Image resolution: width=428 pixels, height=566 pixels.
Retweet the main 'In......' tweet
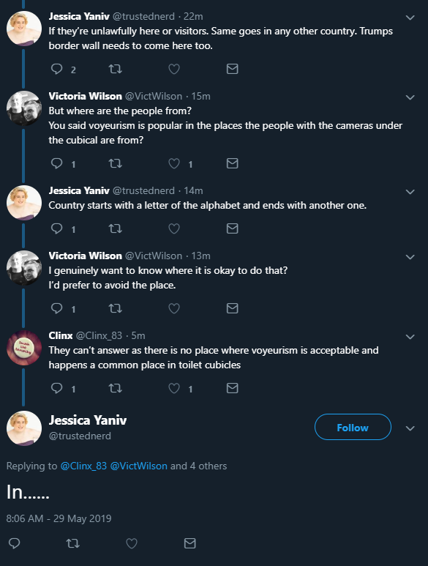tap(73, 543)
